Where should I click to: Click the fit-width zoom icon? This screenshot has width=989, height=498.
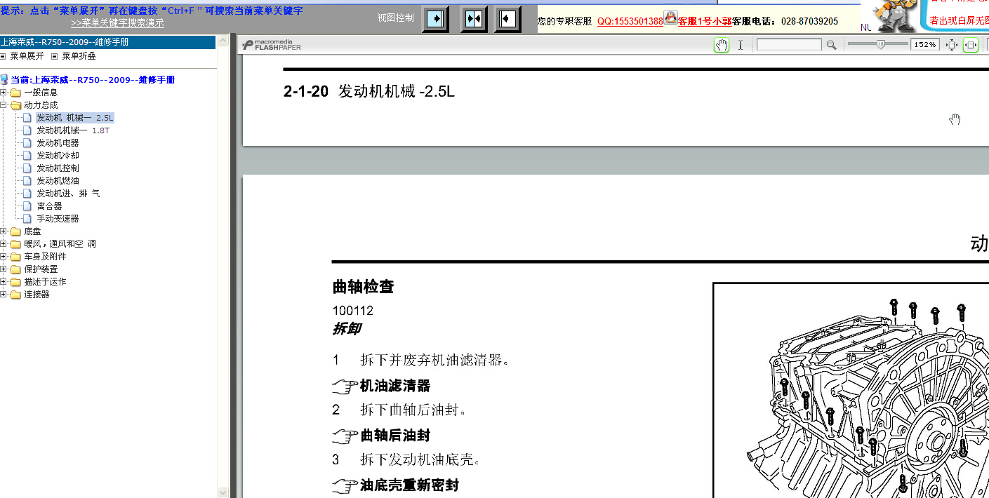(x=971, y=45)
